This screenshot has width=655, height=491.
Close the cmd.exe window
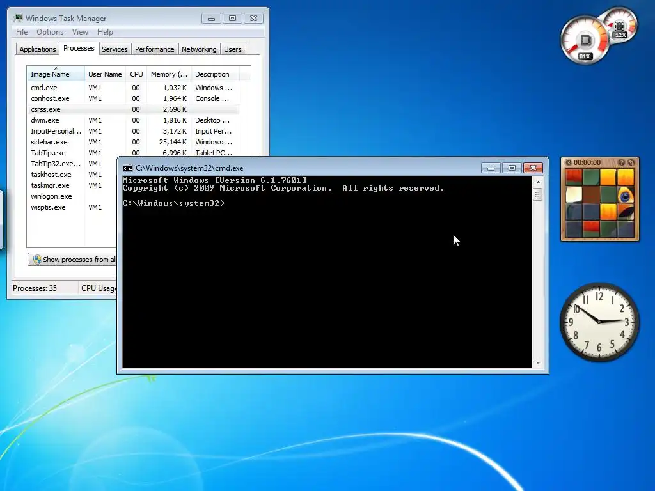tap(533, 168)
